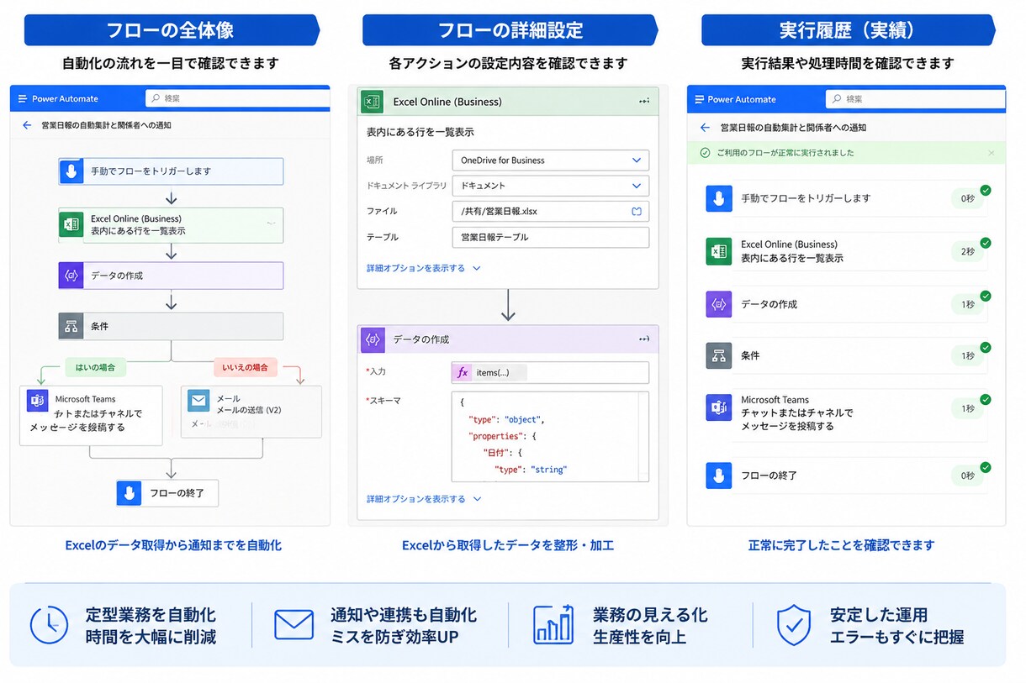Click success checkmark icon in green banner

pos(706,153)
